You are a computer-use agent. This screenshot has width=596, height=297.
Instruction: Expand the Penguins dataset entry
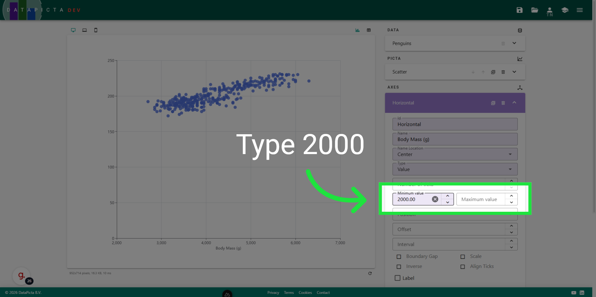514,43
